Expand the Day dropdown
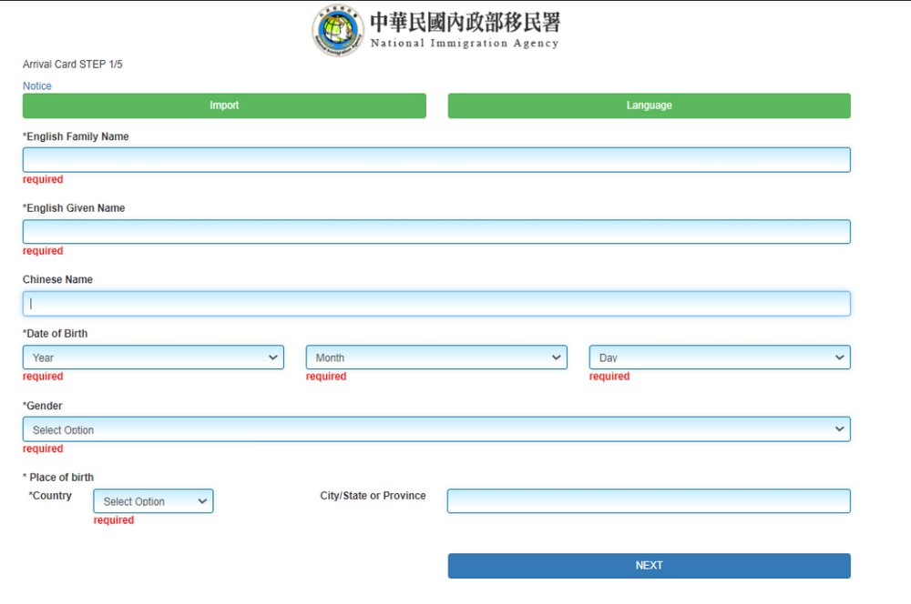The height and width of the screenshot is (604, 911). tap(719, 357)
